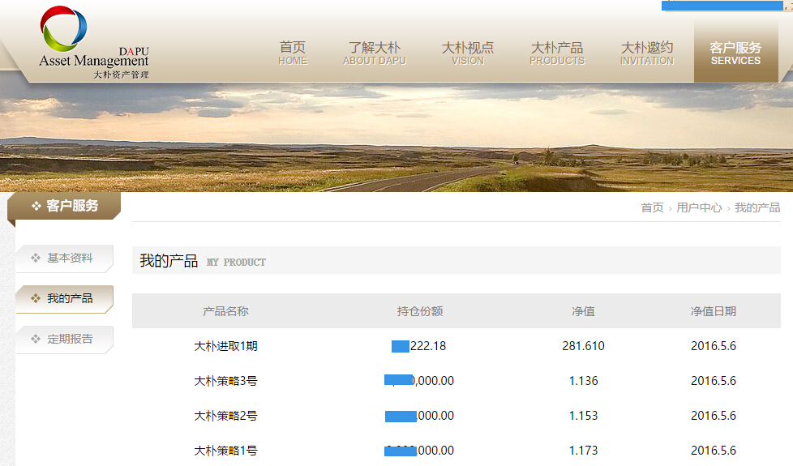Image resolution: width=793 pixels, height=466 pixels.
Task: Click the 用户中心 breadcrumb link
Action: 699,207
